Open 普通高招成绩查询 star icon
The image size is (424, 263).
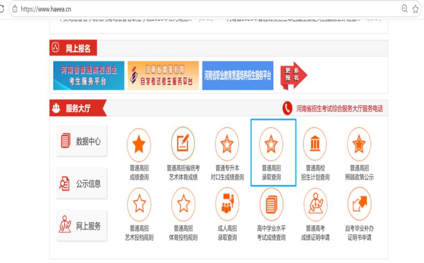pyautogui.click(x=139, y=145)
